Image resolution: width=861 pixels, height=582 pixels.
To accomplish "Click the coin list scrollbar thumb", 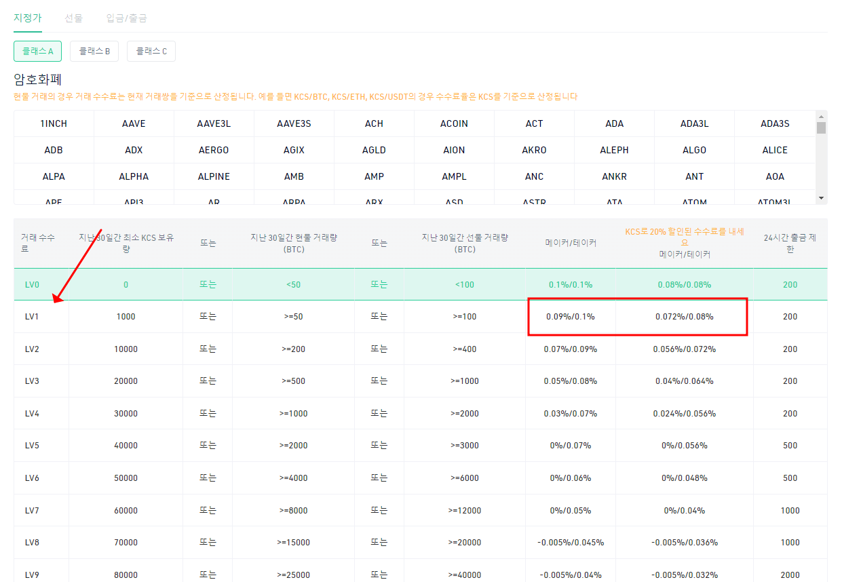I will [822, 128].
